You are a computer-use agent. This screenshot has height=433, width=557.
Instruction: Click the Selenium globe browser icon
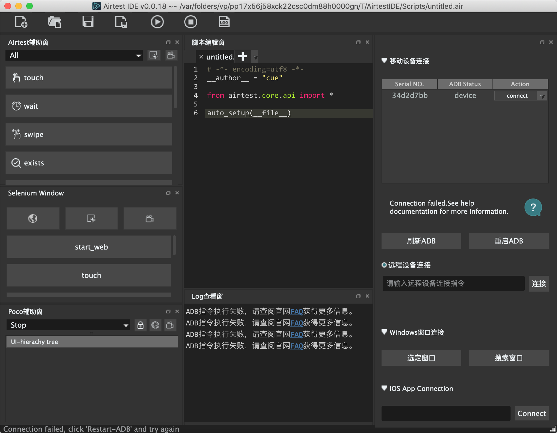pos(33,218)
